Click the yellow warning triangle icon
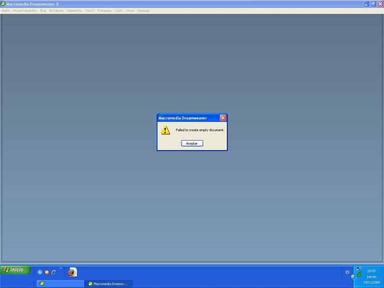384x288 pixels. click(x=166, y=130)
